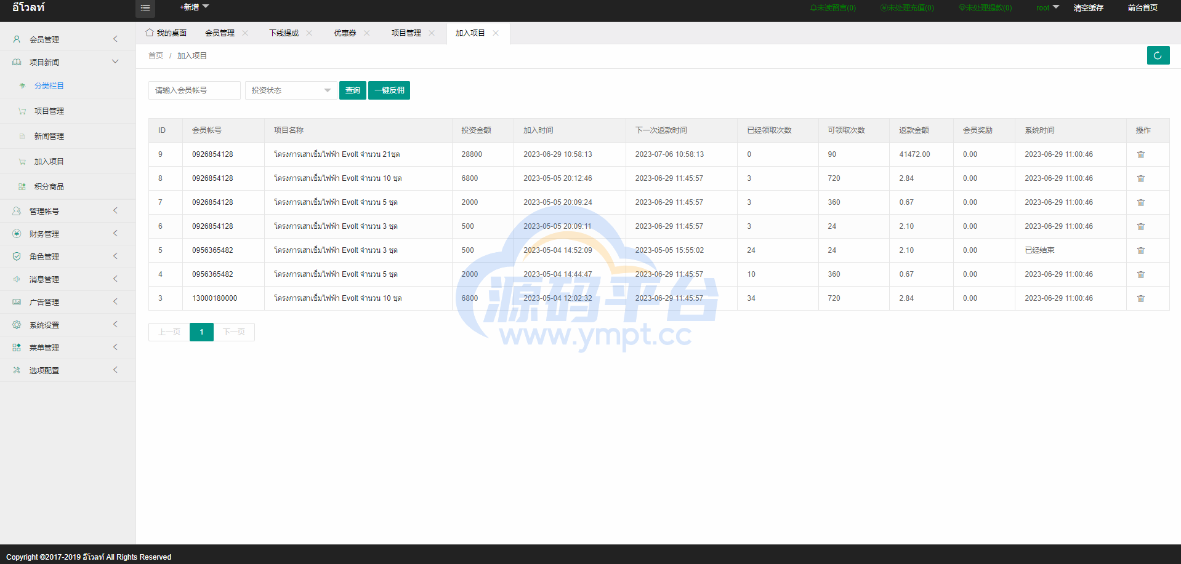Close the 项目管理 tab
Viewport: 1181px width, 564px height.
pos(432,33)
